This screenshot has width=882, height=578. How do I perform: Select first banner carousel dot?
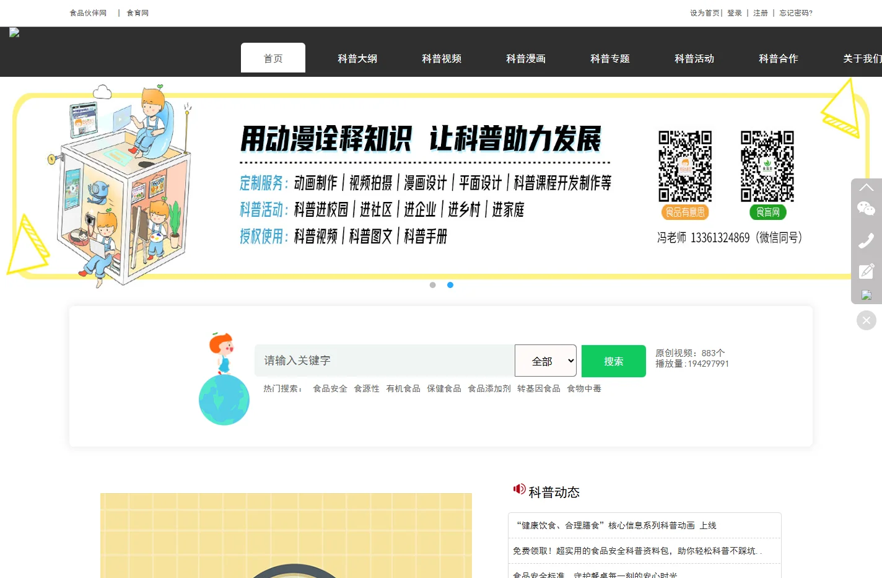tap(433, 285)
